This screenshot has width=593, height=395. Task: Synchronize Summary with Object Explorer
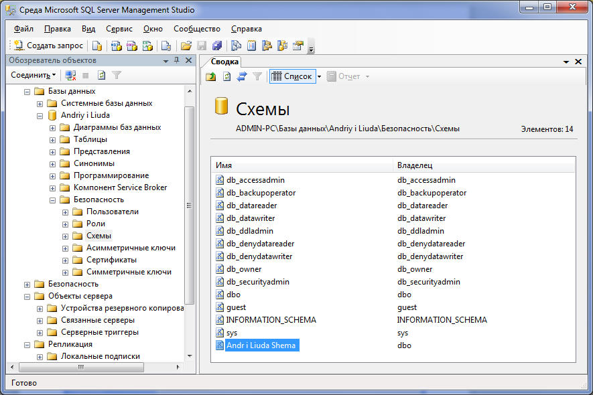tap(242, 77)
